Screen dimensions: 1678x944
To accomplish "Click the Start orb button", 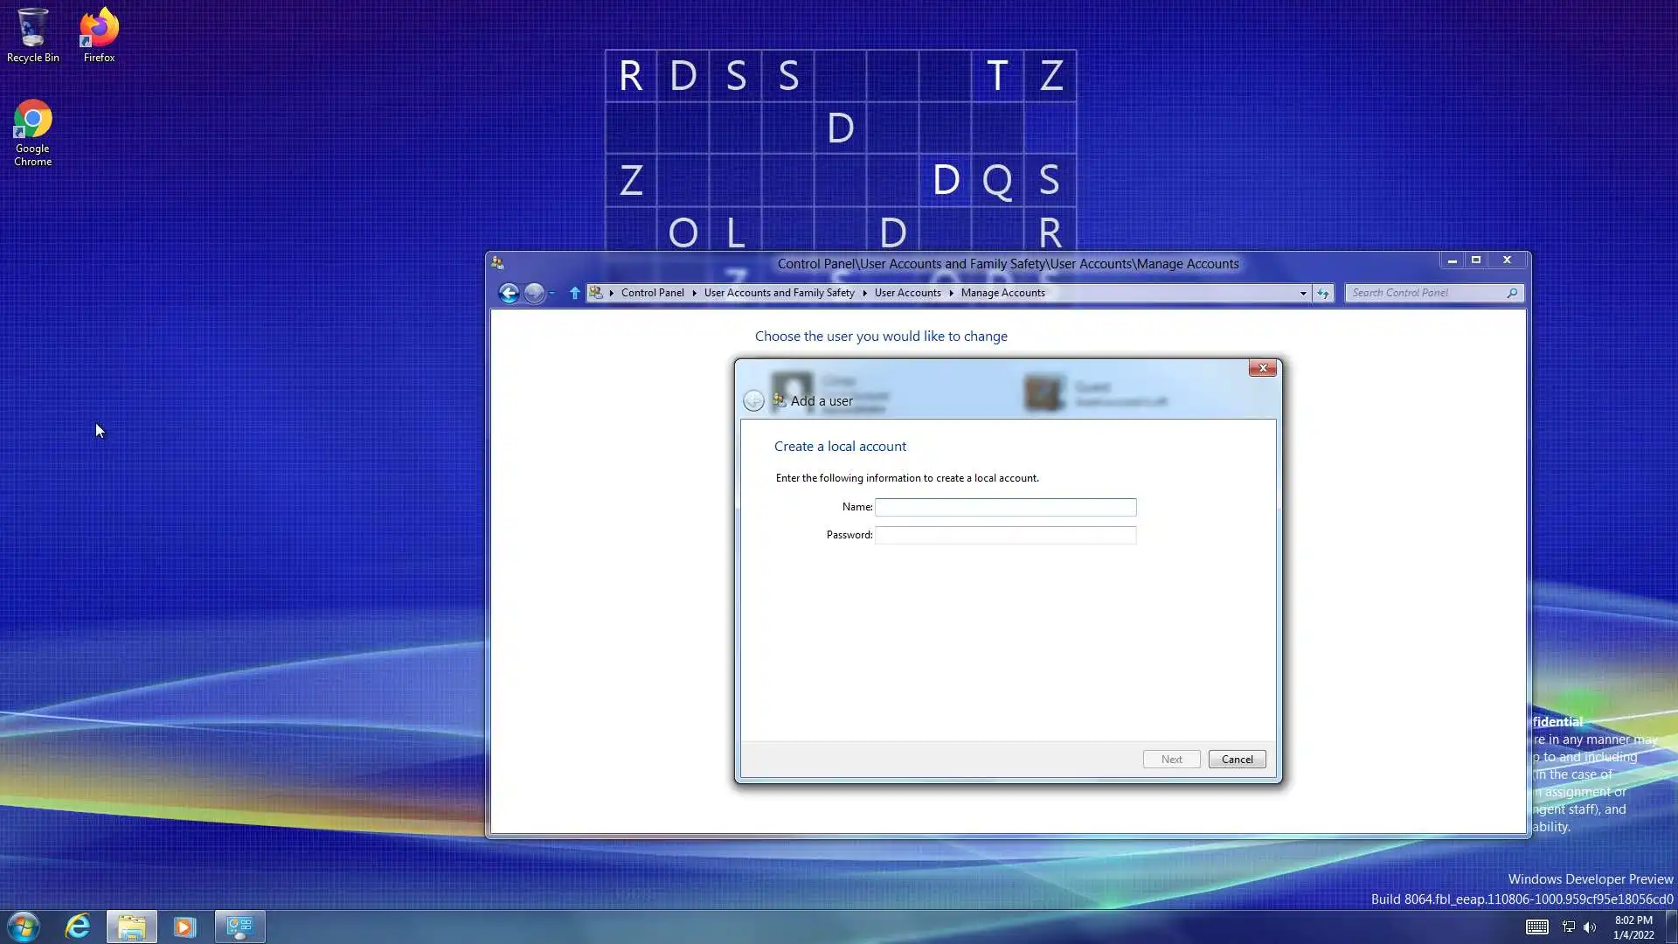I will pyautogui.click(x=24, y=927).
